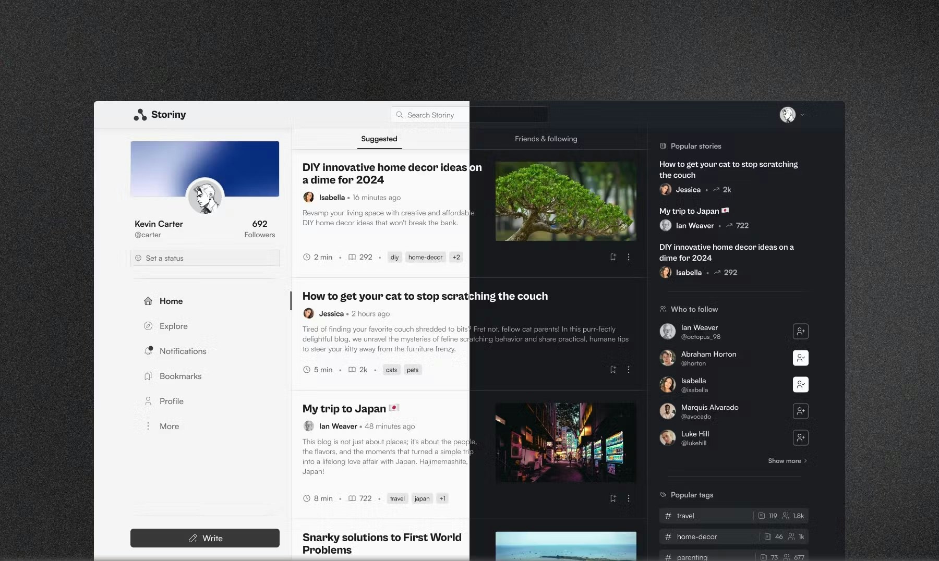
Task: Click the Storiny logo icon
Action: 140,115
